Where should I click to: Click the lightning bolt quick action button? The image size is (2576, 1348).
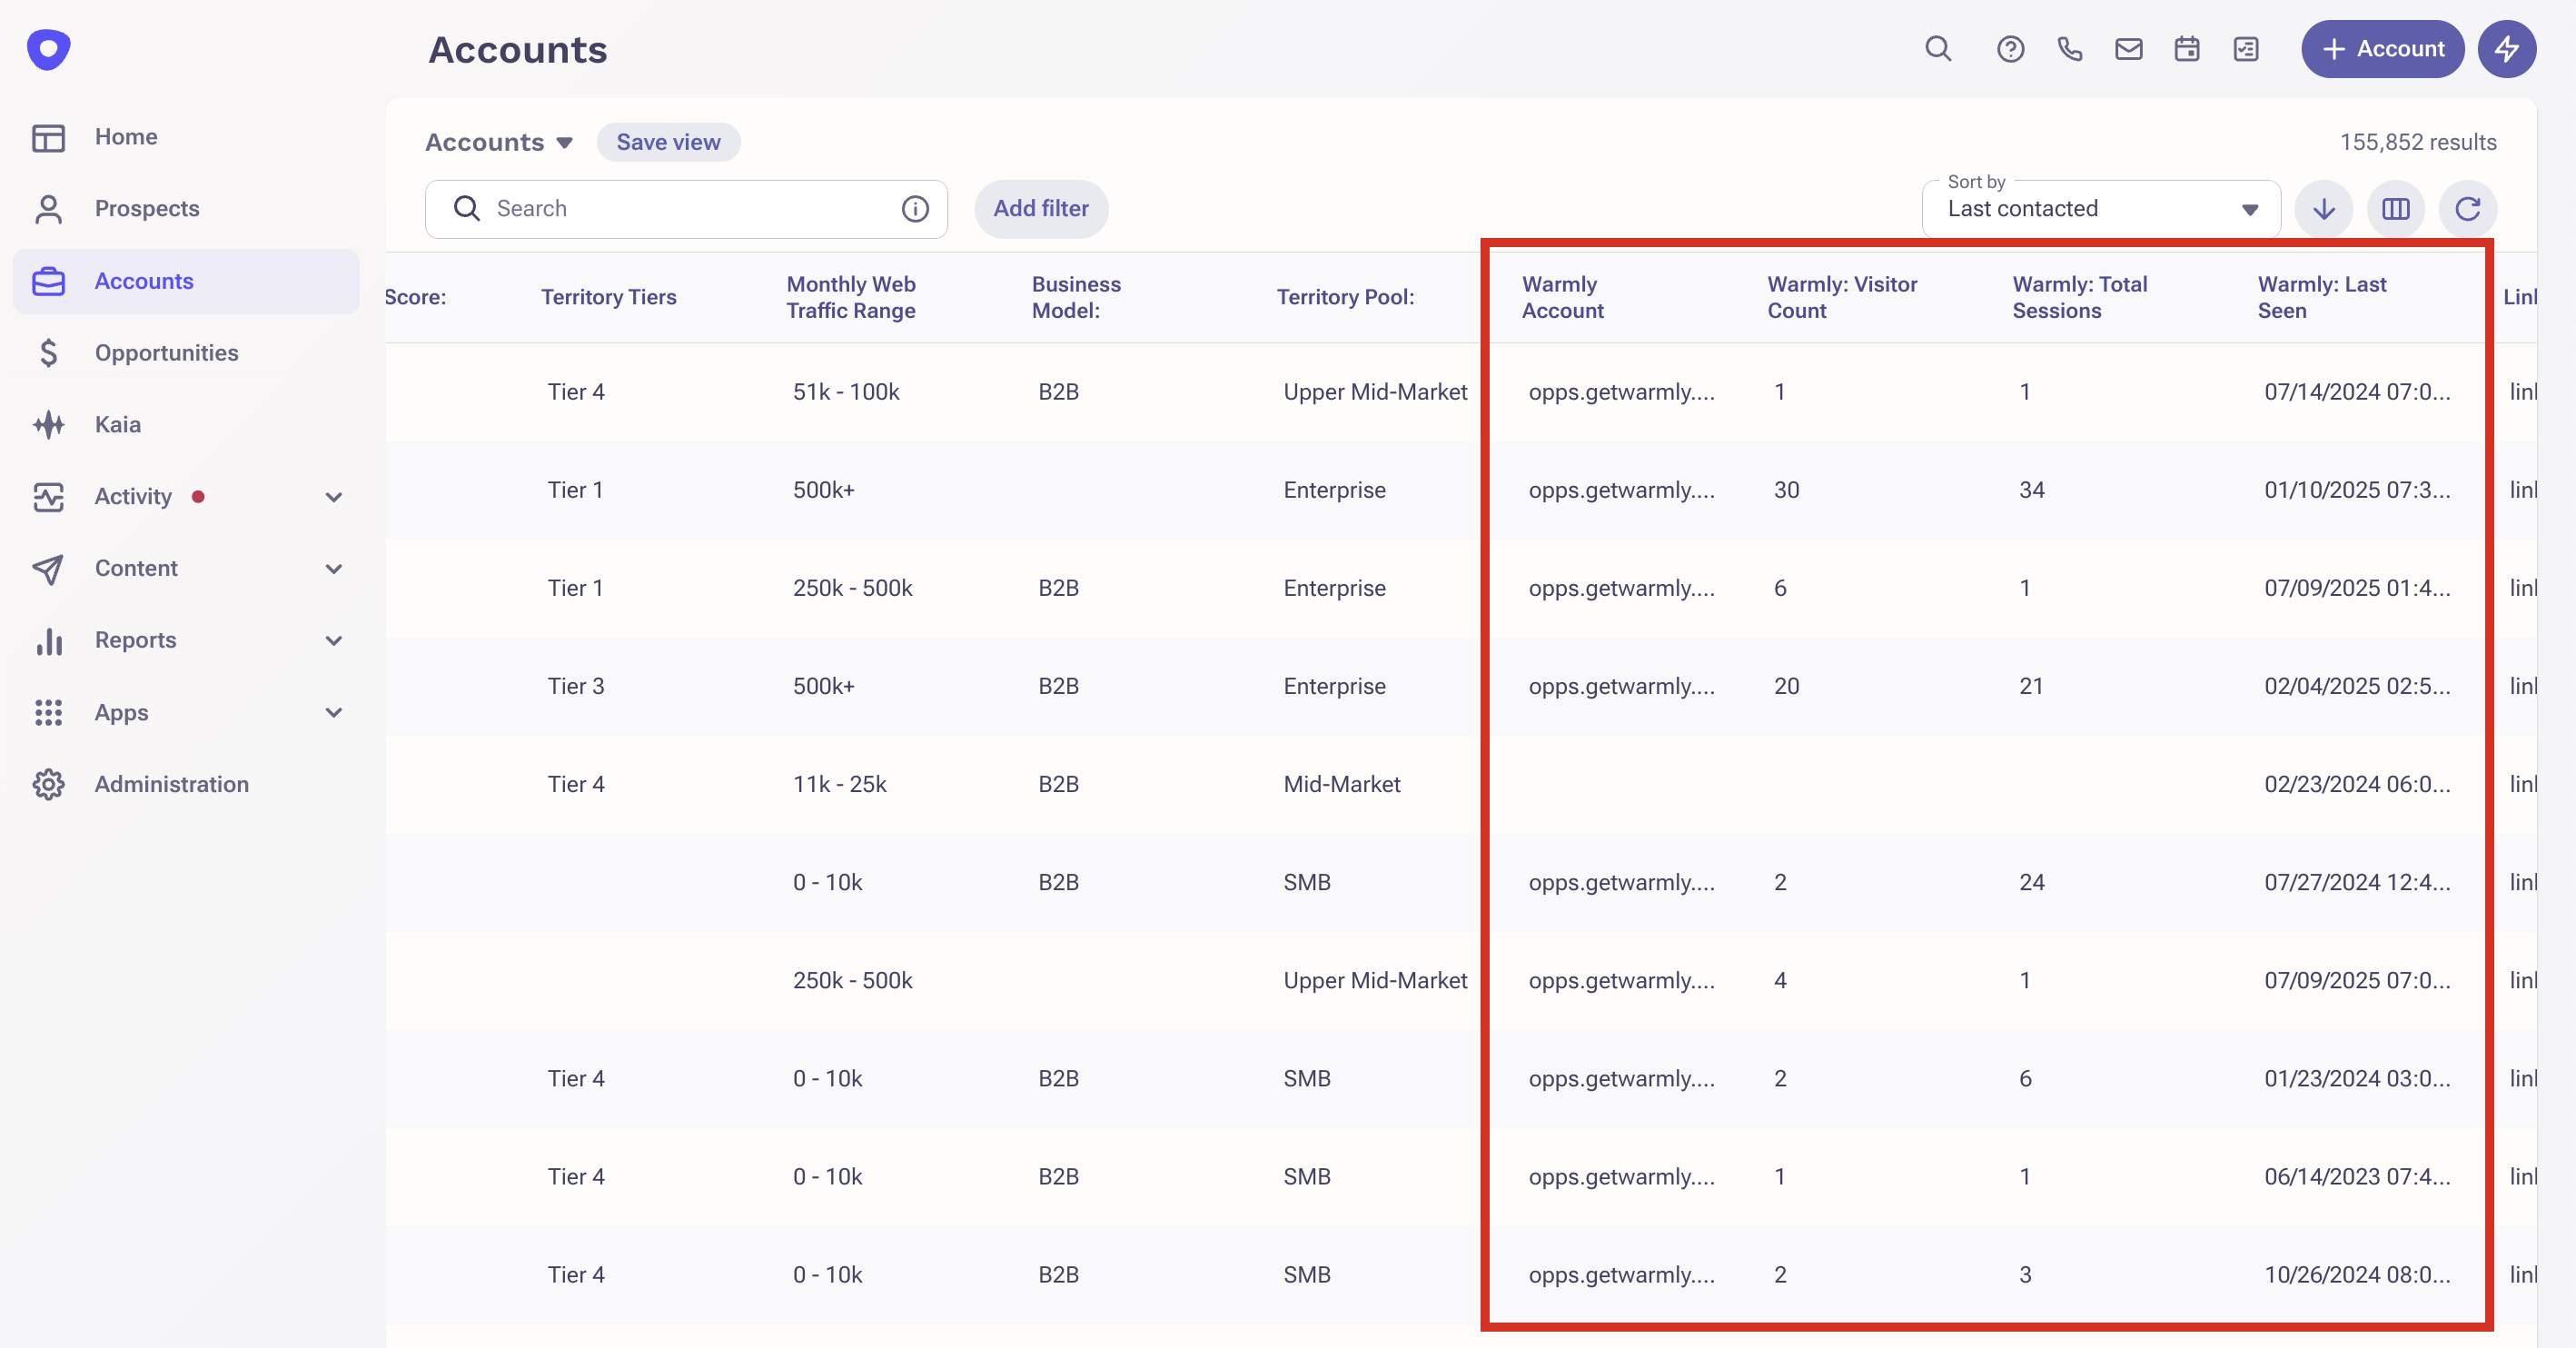[2506, 49]
